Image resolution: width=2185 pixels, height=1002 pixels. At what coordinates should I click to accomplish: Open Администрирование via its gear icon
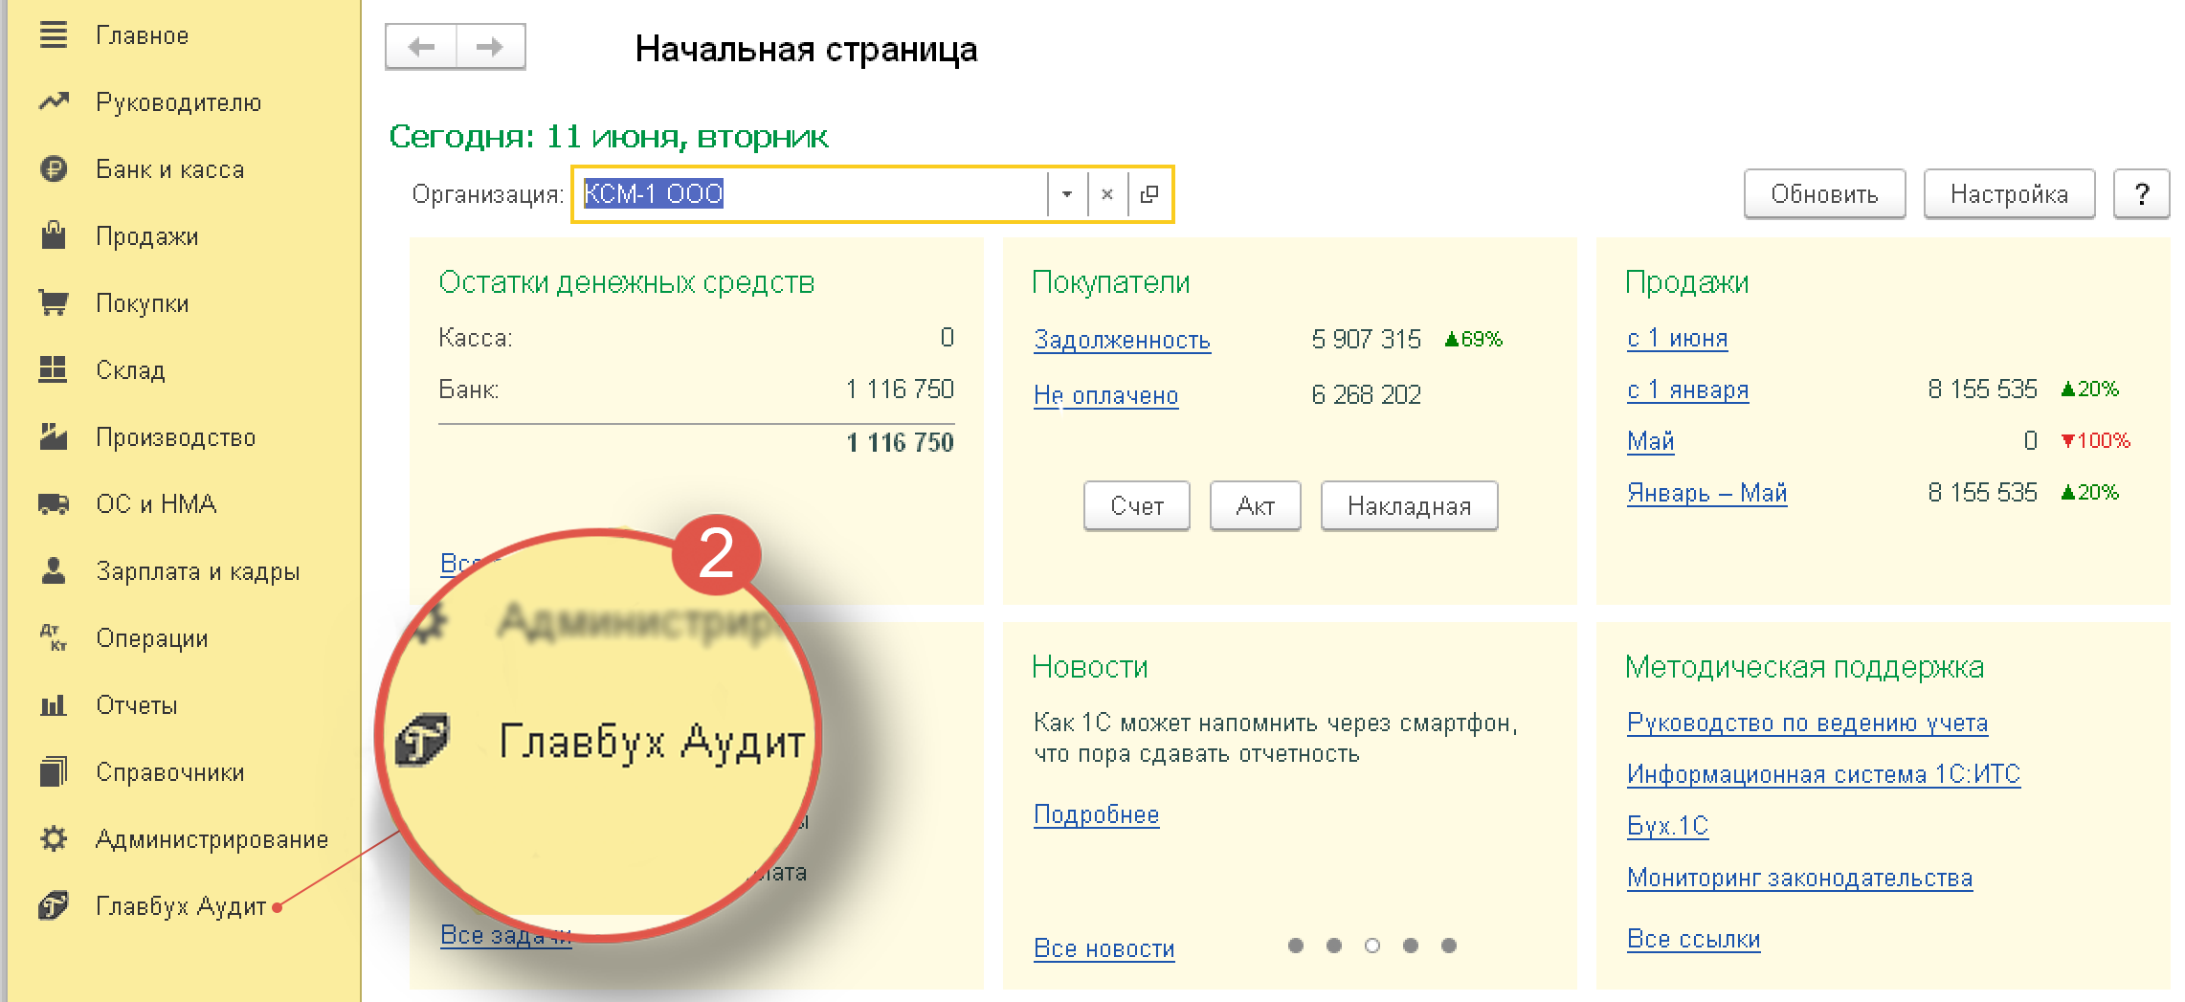54,839
